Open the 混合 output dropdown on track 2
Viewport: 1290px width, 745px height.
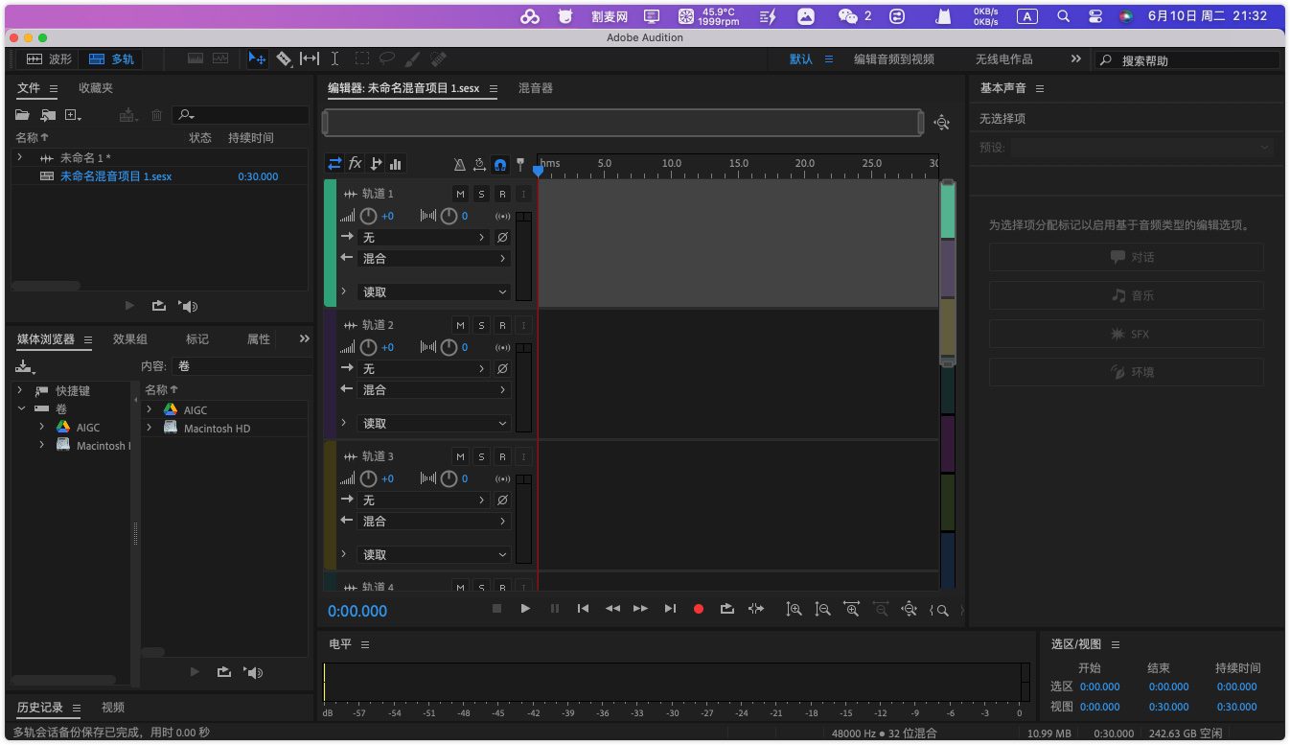tap(434, 390)
